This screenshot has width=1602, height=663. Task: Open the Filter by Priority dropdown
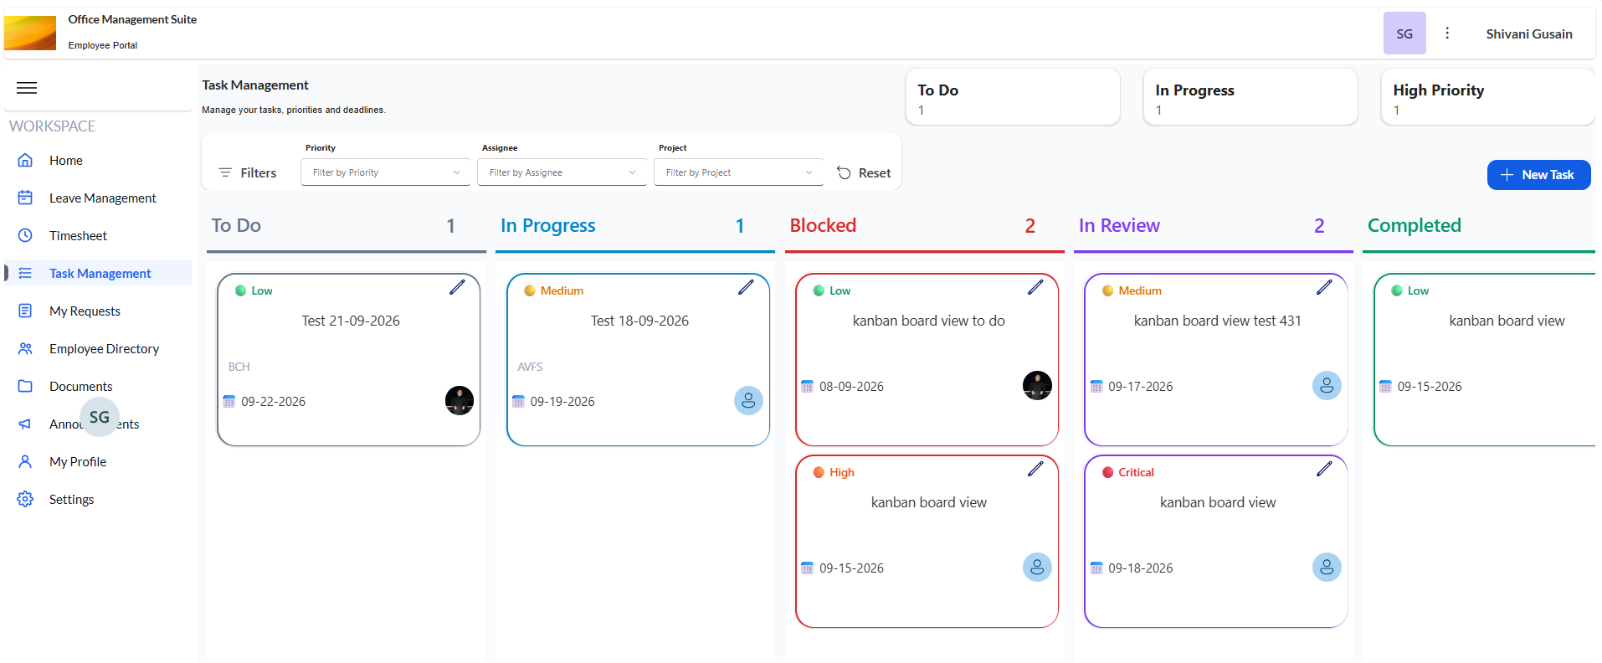tap(386, 172)
